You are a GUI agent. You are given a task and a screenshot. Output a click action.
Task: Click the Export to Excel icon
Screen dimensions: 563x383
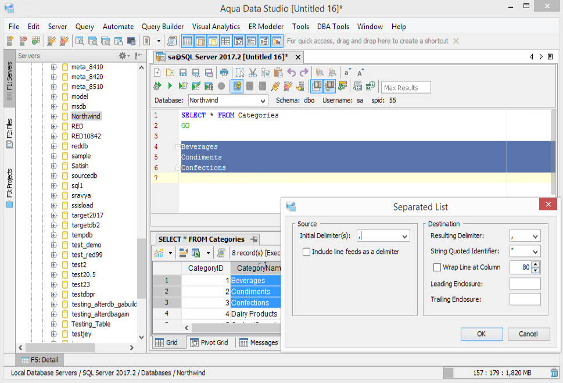[196, 253]
